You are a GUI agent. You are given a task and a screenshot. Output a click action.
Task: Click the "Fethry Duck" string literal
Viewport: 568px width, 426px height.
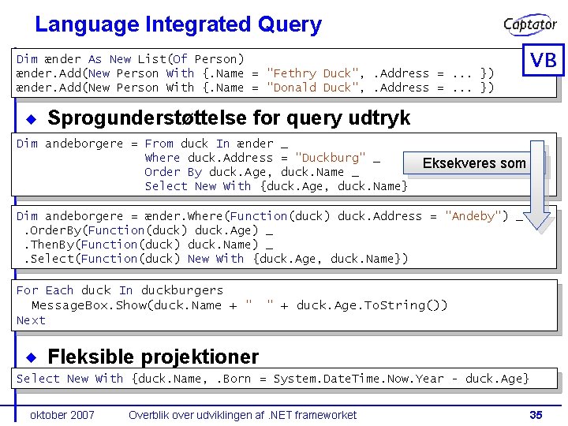click(x=312, y=73)
